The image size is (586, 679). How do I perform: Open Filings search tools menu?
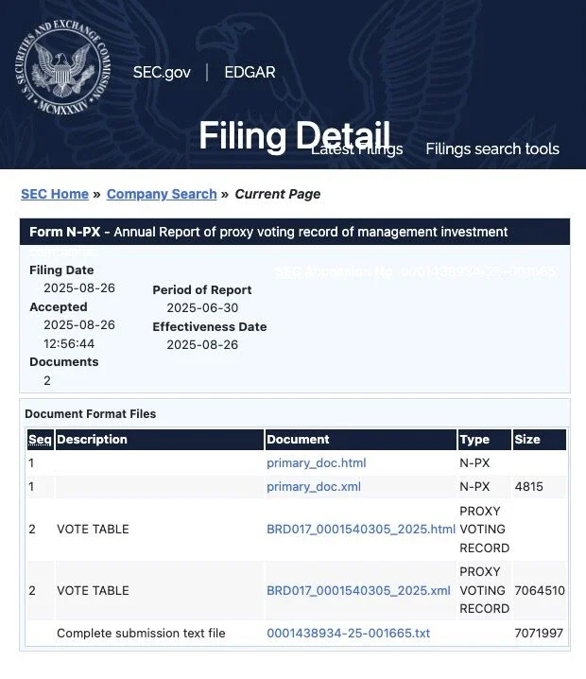491,149
